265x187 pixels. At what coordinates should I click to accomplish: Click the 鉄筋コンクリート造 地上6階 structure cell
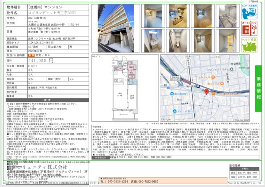click(58, 38)
